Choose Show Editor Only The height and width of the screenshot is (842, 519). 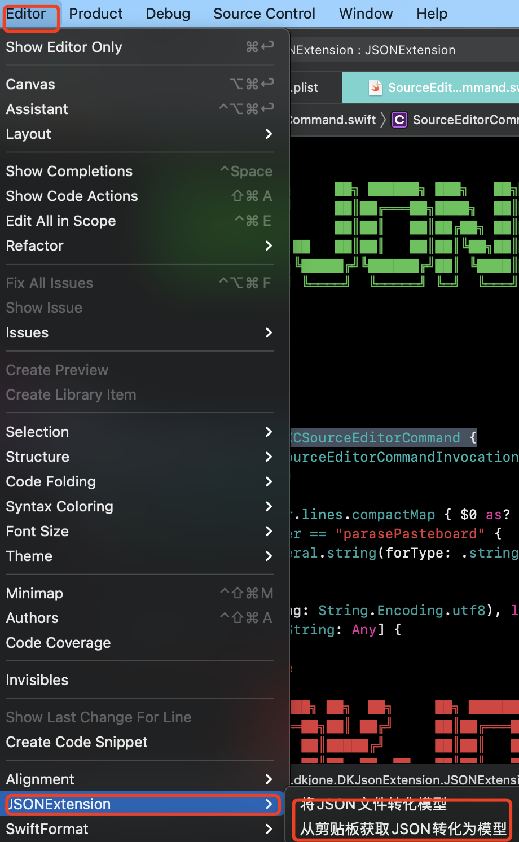coord(140,47)
